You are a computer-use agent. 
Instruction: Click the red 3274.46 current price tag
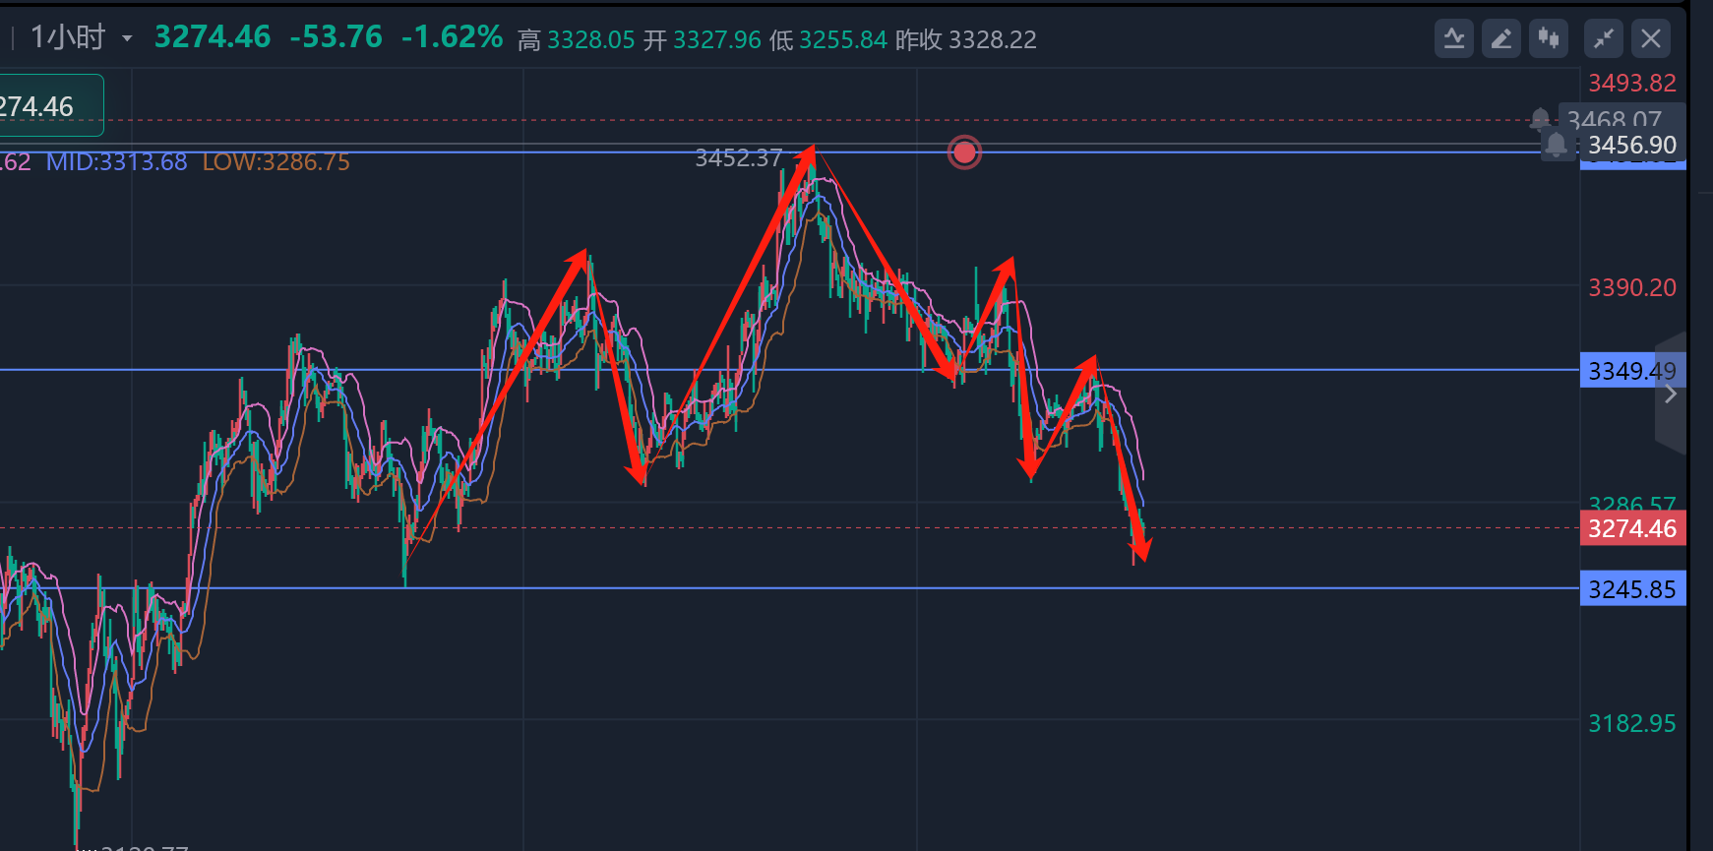(1631, 529)
